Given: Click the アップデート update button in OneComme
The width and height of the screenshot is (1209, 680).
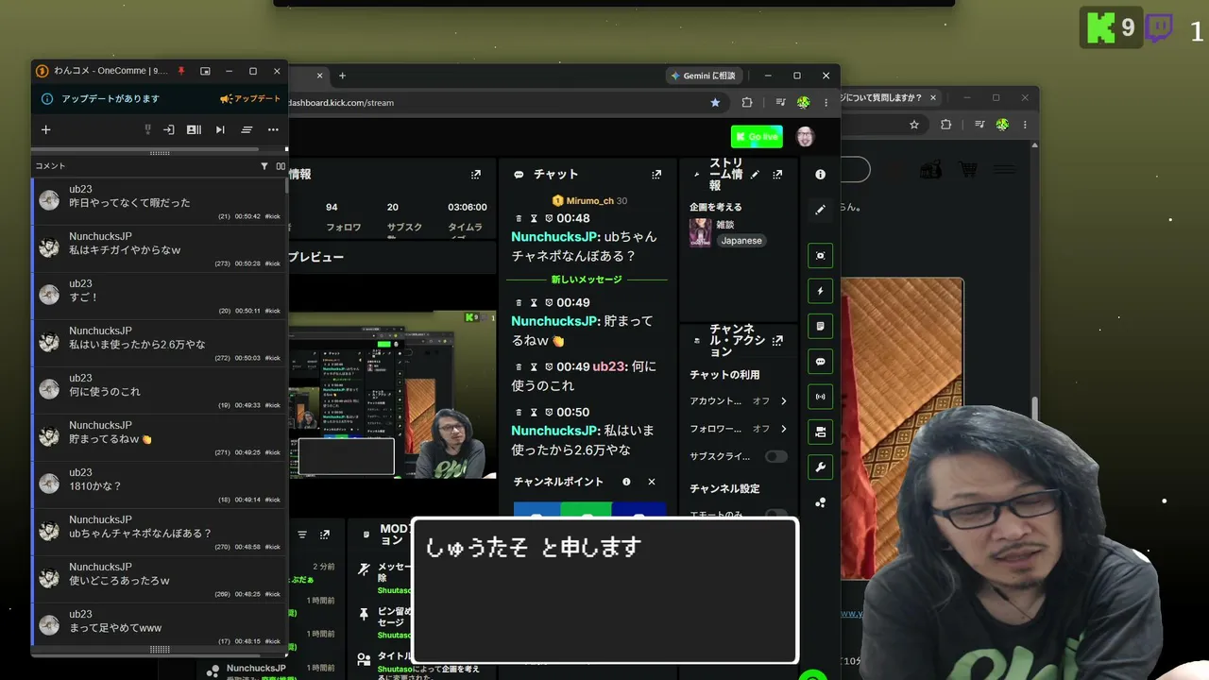Looking at the screenshot, I should (250, 98).
